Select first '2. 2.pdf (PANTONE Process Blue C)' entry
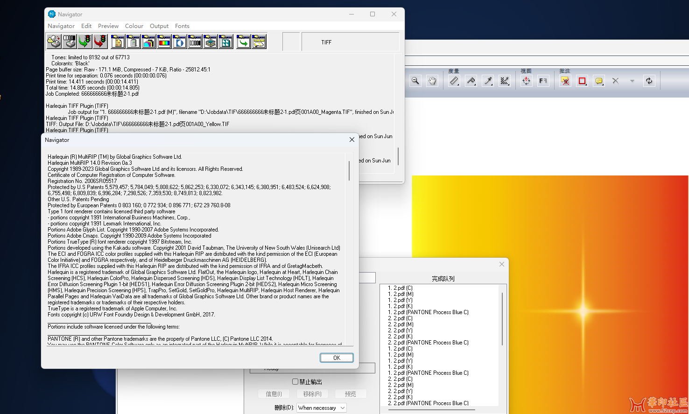 tap(429, 343)
